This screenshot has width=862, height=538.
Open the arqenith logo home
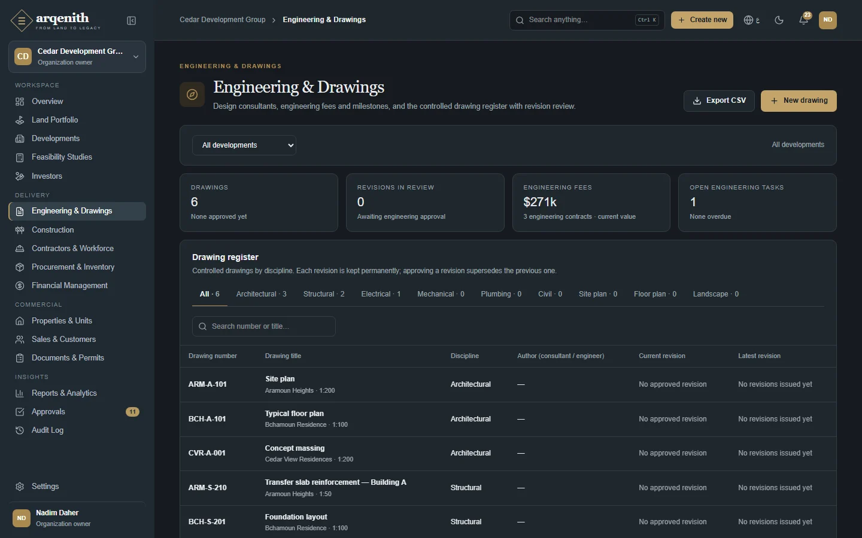tap(56, 20)
